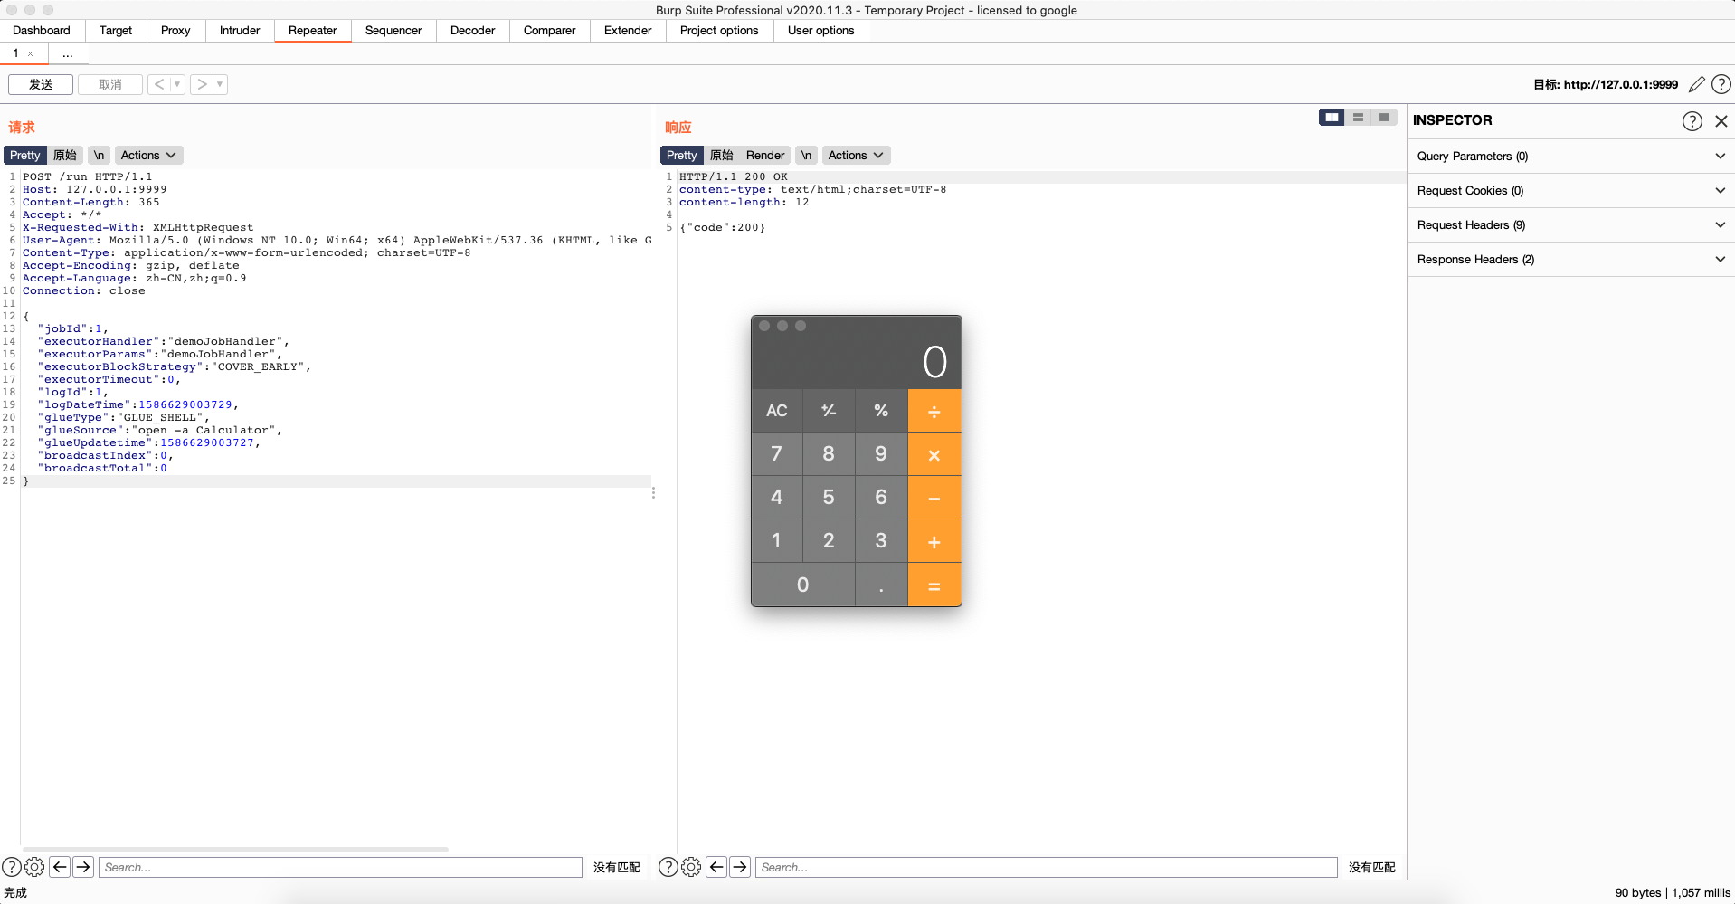Click the 发送 send button
Image resolution: width=1735 pixels, height=904 pixels.
pos(41,84)
